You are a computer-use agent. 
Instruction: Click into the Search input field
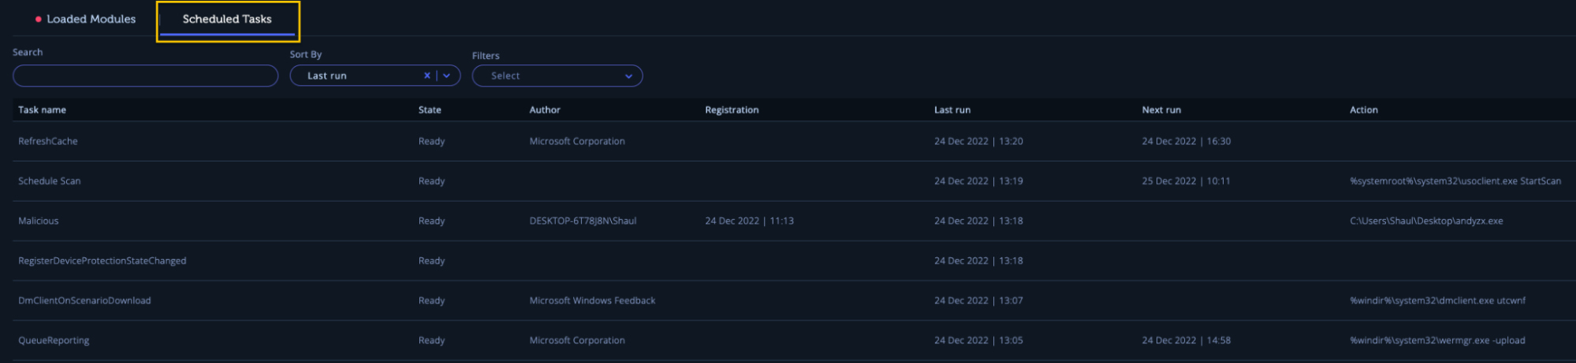coord(145,76)
